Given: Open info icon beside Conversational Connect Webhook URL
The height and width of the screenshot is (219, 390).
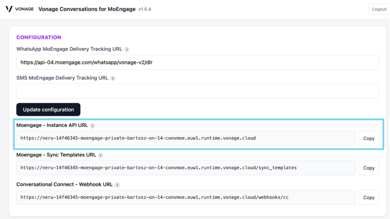Looking at the screenshot, I should tap(117, 185).
